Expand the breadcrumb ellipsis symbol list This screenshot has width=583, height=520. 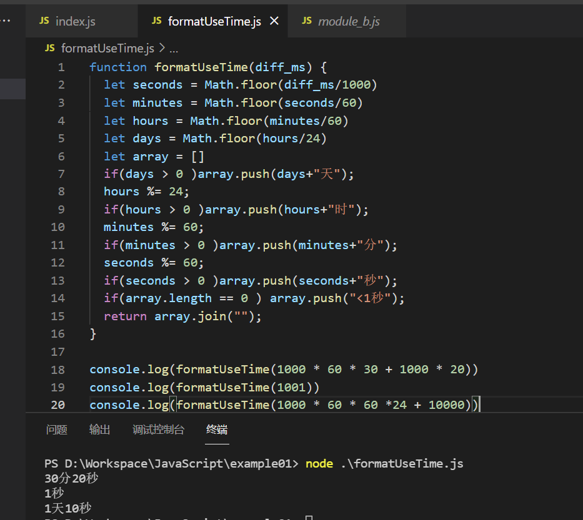(174, 49)
